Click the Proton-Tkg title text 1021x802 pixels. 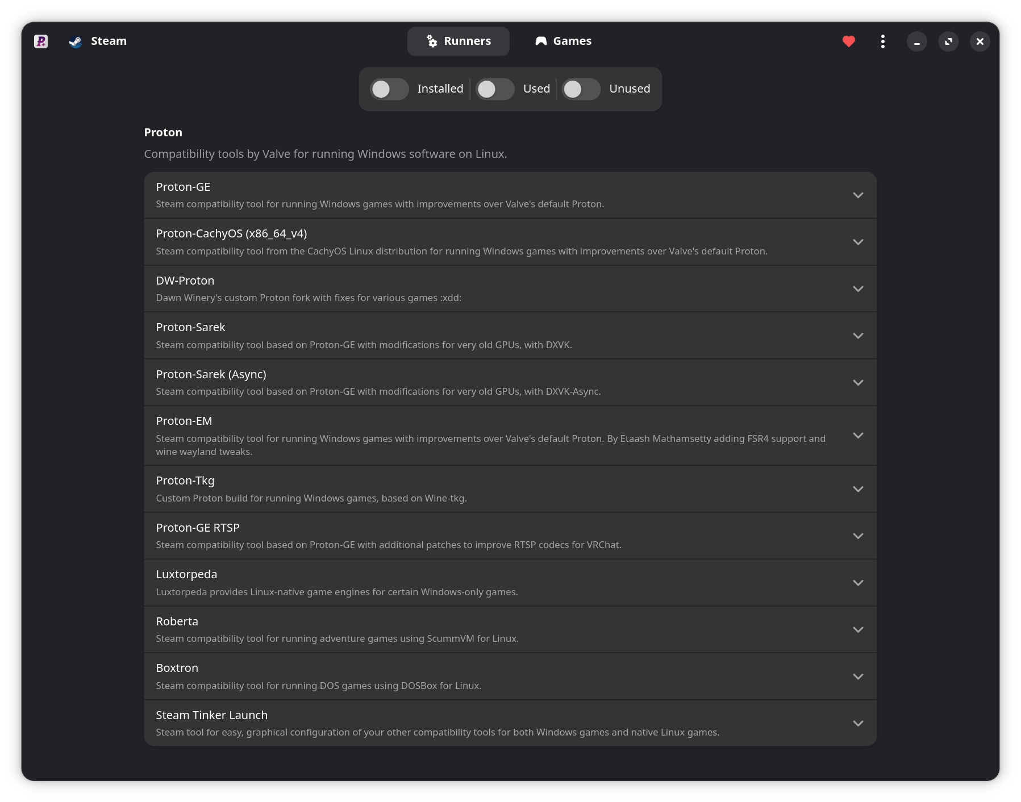click(185, 481)
